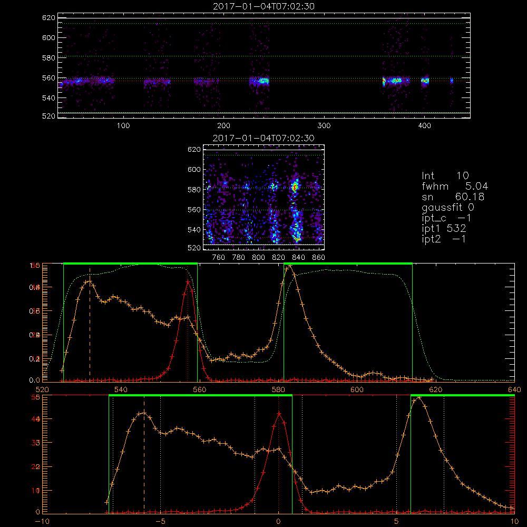Click x-axis label 820 on middle image
Image resolution: width=527 pixels, height=527 pixels.
279,258
